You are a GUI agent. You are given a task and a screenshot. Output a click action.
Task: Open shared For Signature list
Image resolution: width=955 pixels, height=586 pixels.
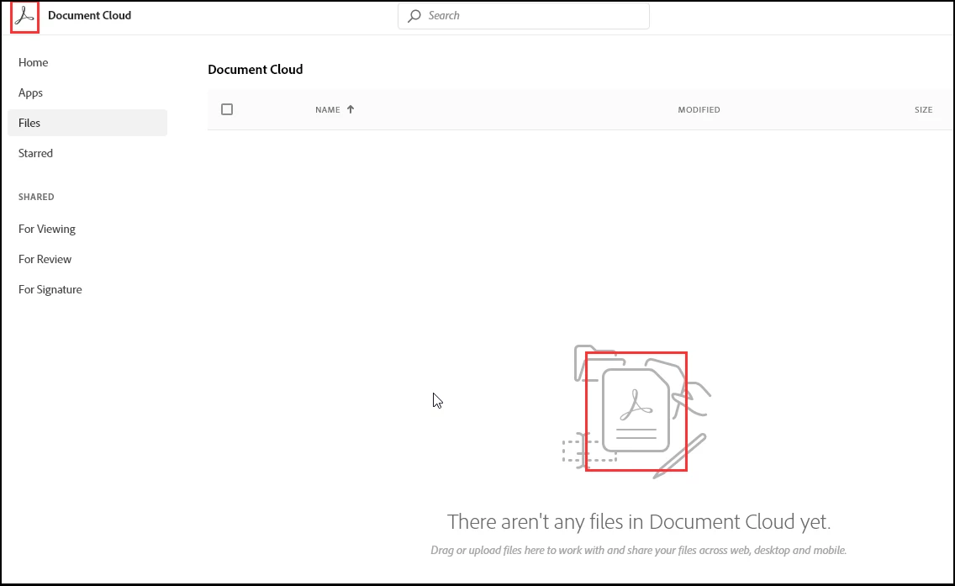point(50,289)
